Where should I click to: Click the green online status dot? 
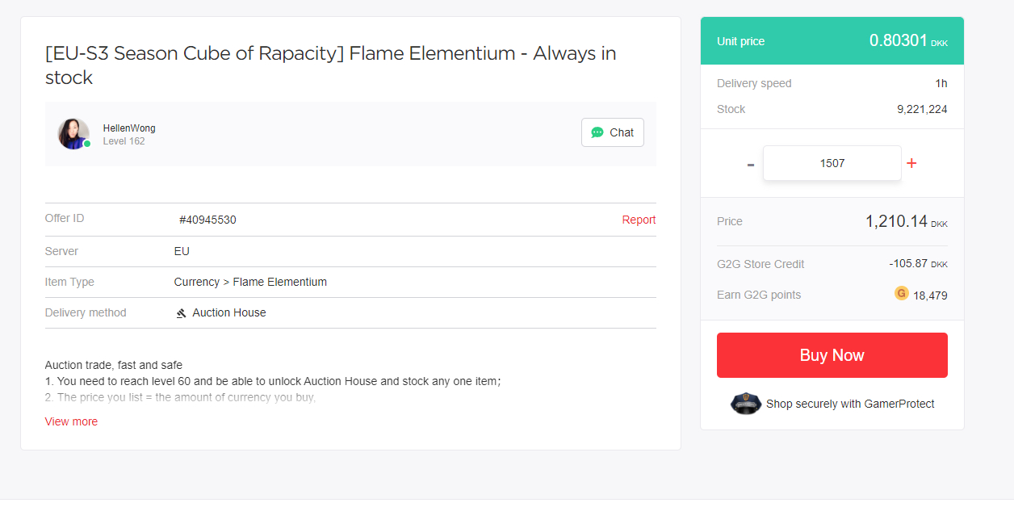[x=87, y=144]
